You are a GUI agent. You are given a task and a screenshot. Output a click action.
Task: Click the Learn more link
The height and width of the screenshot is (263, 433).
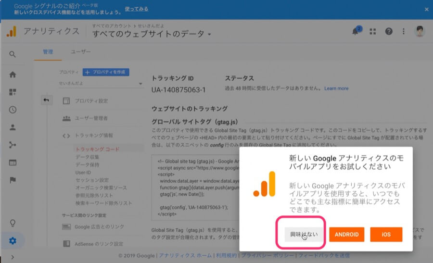[336, 88]
